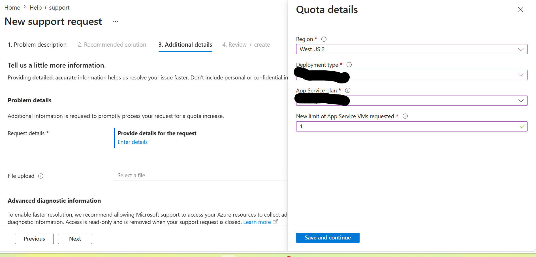This screenshot has height=257, width=536.
Task: Show the File upload info icon
Action: 41,176
